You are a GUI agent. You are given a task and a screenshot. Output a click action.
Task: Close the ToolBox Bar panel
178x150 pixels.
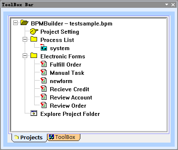173,5
